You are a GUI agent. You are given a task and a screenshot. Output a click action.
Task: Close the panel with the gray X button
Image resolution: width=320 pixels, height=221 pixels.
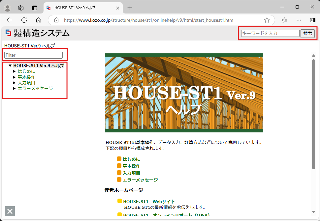[10, 211]
